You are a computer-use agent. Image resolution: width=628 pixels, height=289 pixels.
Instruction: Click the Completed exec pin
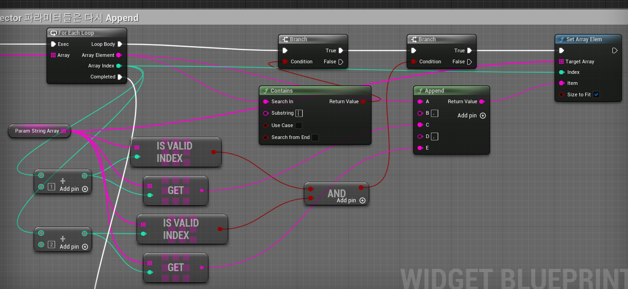tap(119, 77)
